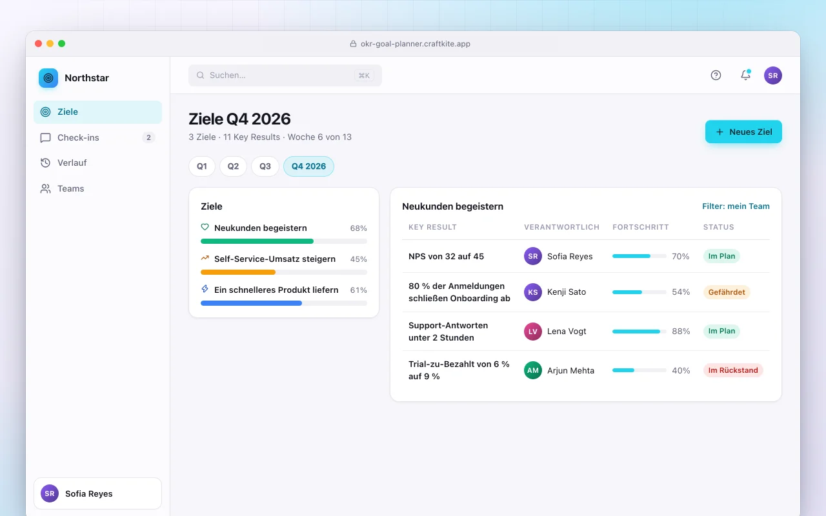Create a goal with Neues Ziel button
Viewport: 826px width, 516px height.
coord(743,132)
